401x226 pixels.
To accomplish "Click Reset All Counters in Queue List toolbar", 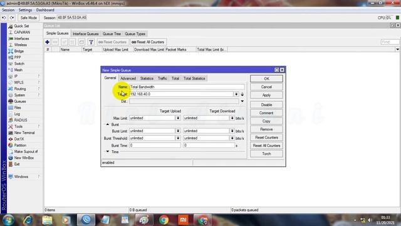I will (148, 42).
